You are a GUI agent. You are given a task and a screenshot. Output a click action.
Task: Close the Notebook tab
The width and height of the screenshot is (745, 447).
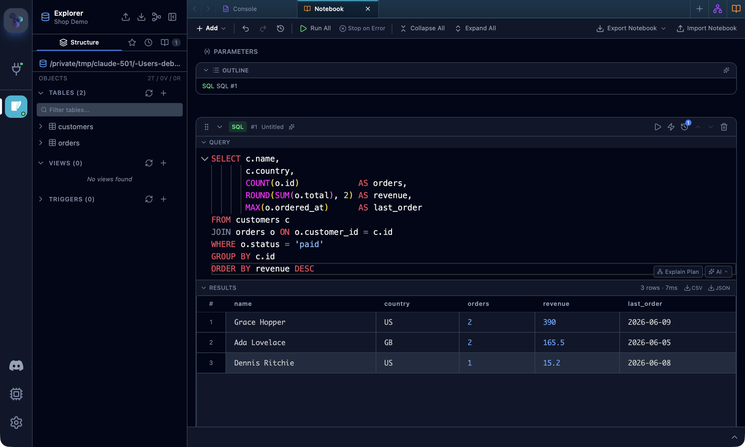point(368,9)
